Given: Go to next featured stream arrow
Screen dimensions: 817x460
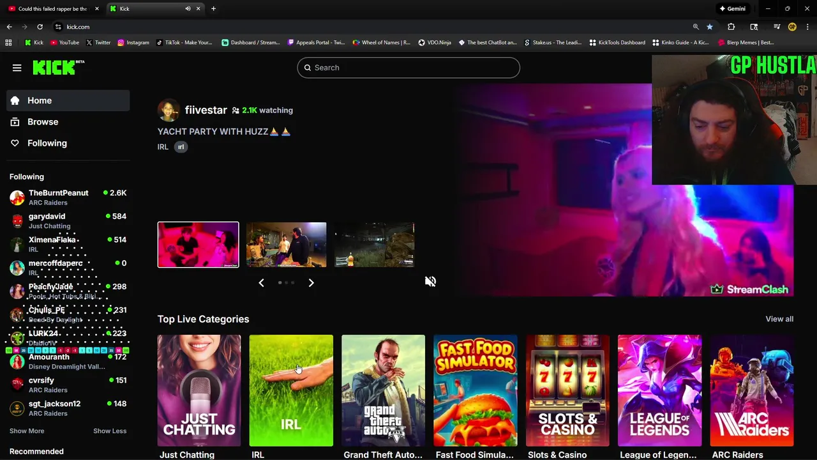Looking at the screenshot, I should tap(311, 282).
